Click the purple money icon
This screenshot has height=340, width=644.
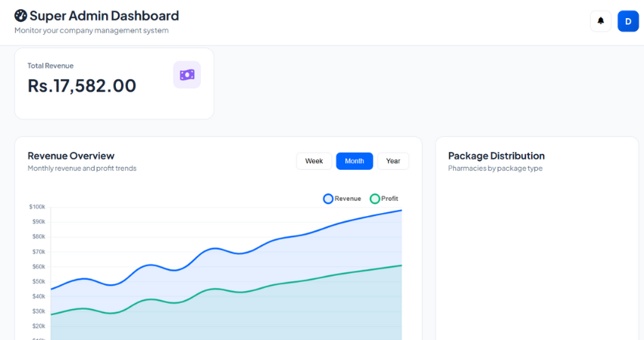tap(187, 75)
